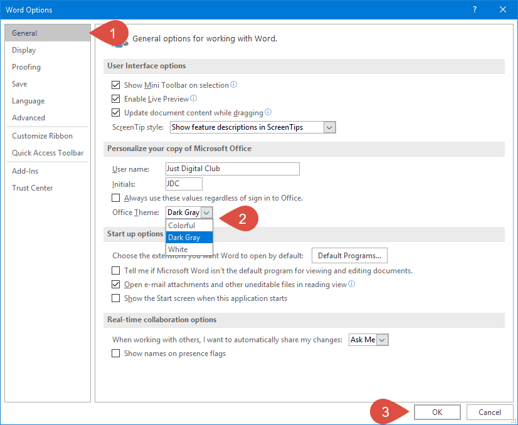Click the Help question mark in title bar
Image resolution: width=518 pixels, height=425 pixels.
[475, 9]
